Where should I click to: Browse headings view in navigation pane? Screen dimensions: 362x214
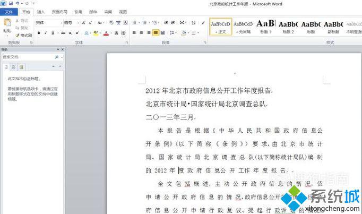click(6, 67)
